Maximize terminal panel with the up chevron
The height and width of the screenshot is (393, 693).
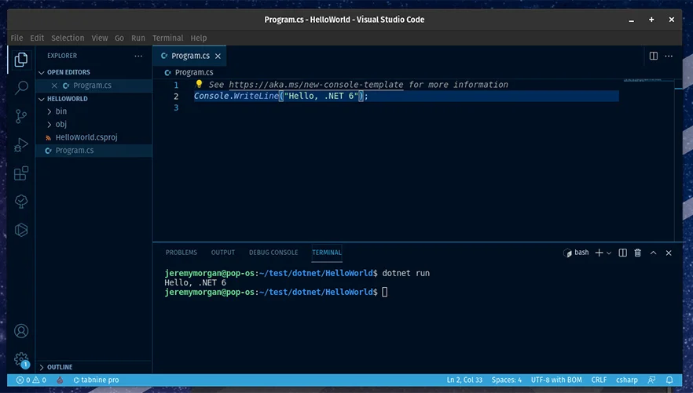(654, 253)
